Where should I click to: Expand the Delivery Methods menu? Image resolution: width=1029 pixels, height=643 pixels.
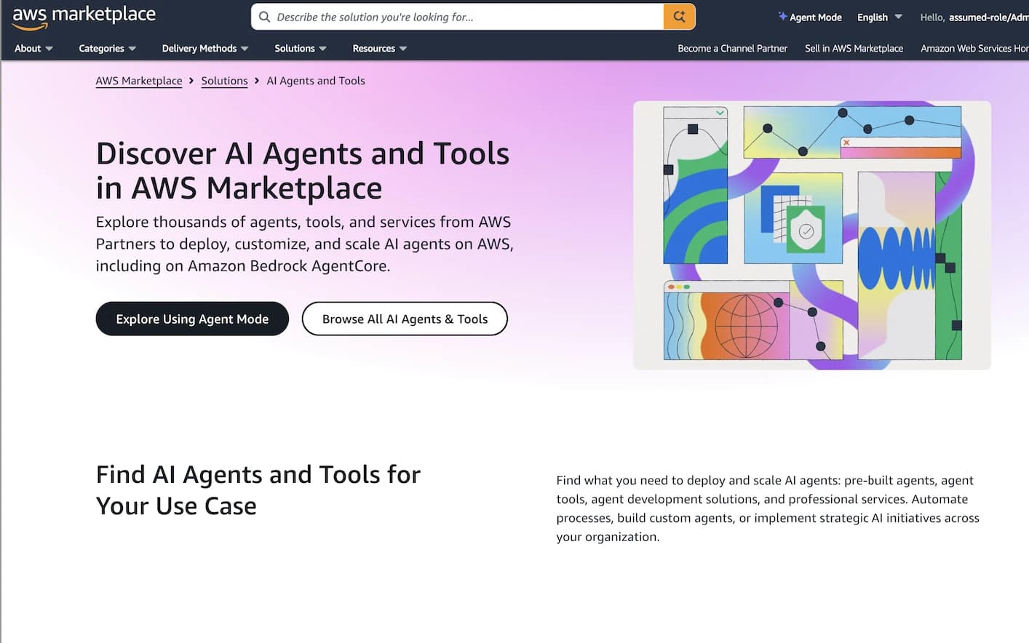pos(205,49)
